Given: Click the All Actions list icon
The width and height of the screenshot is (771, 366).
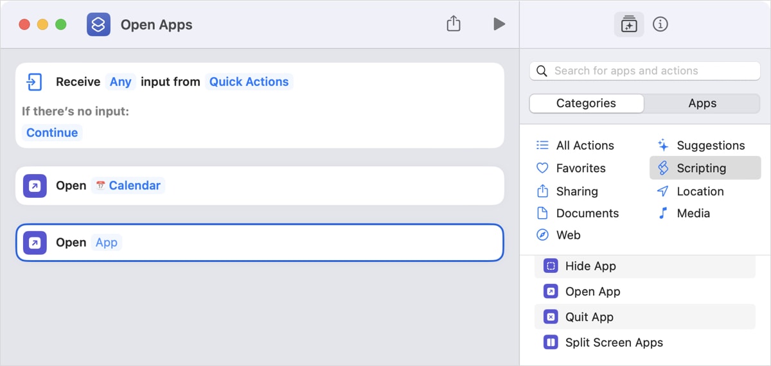Looking at the screenshot, I should pyautogui.click(x=542, y=145).
